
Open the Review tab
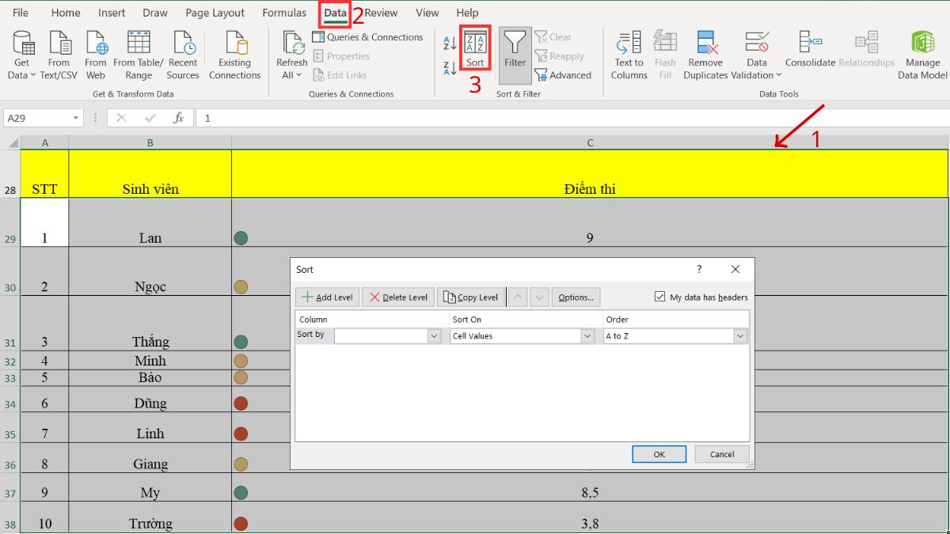click(x=381, y=13)
